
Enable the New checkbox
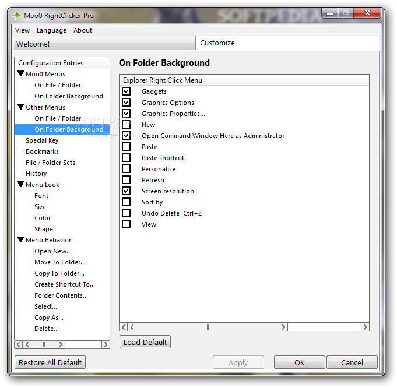[126, 124]
